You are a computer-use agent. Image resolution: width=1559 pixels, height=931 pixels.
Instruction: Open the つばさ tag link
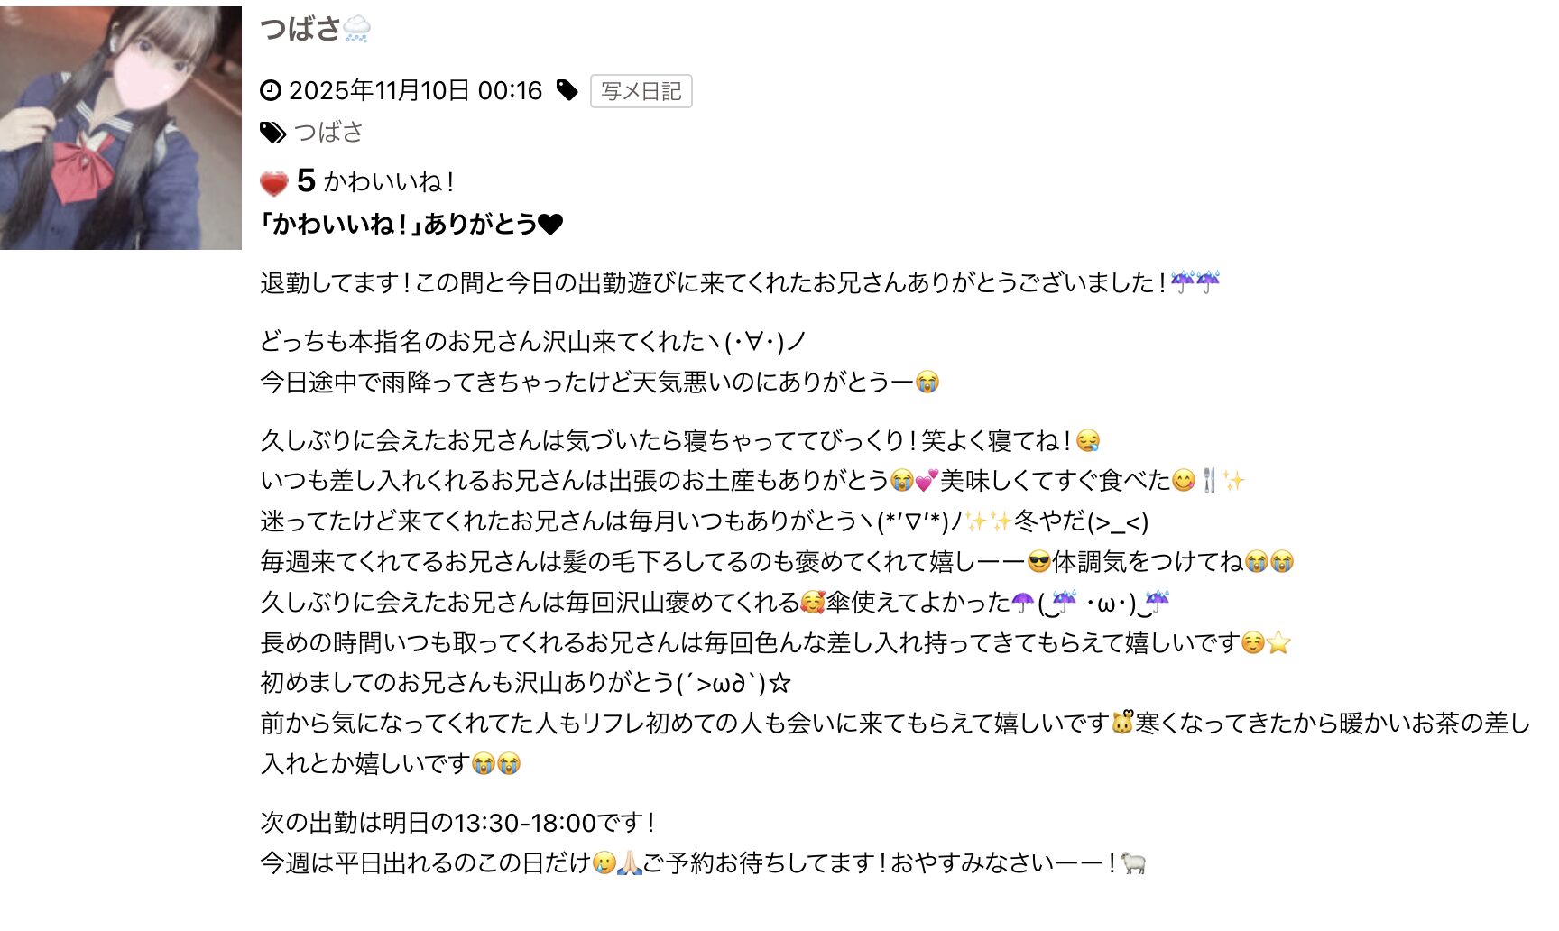click(x=328, y=133)
